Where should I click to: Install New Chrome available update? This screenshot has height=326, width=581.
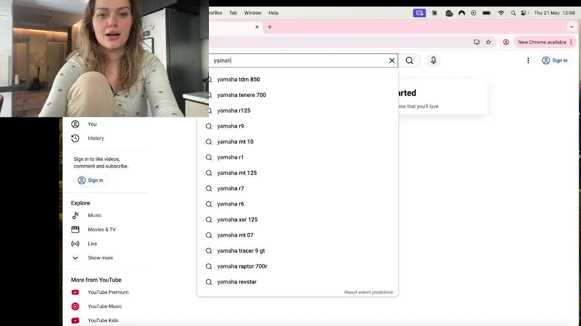[x=542, y=42]
